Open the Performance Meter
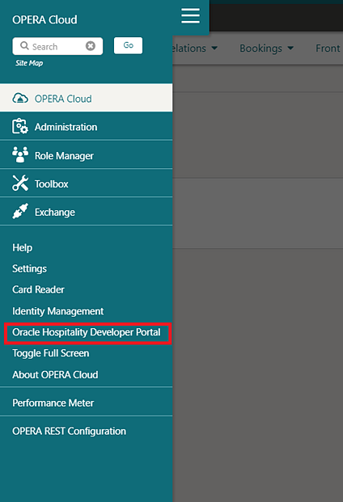This screenshot has width=343, height=502. (53, 403)
